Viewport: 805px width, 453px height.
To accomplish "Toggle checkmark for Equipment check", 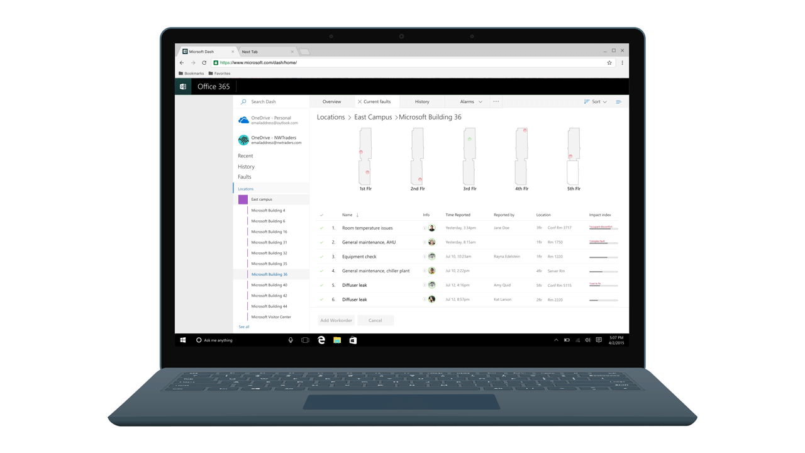I will coord(321,257).
